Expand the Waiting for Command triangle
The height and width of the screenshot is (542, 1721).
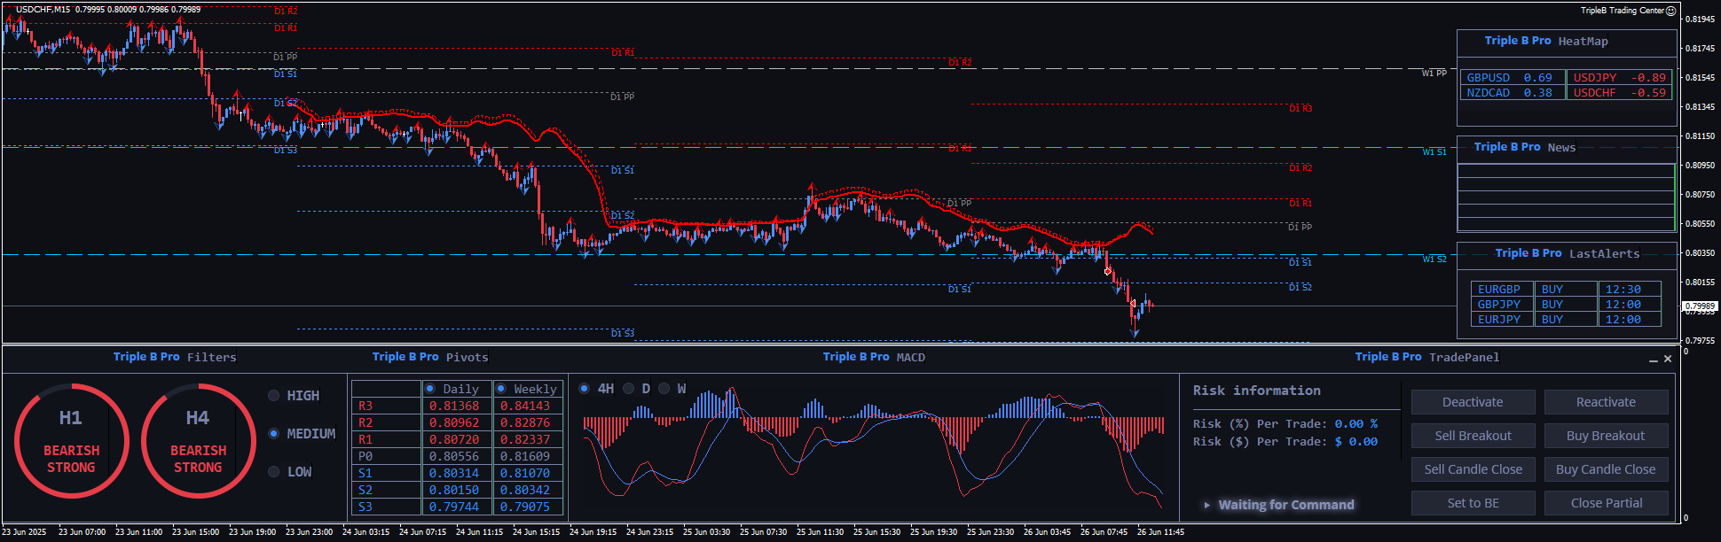click(x=1206, y=505)
